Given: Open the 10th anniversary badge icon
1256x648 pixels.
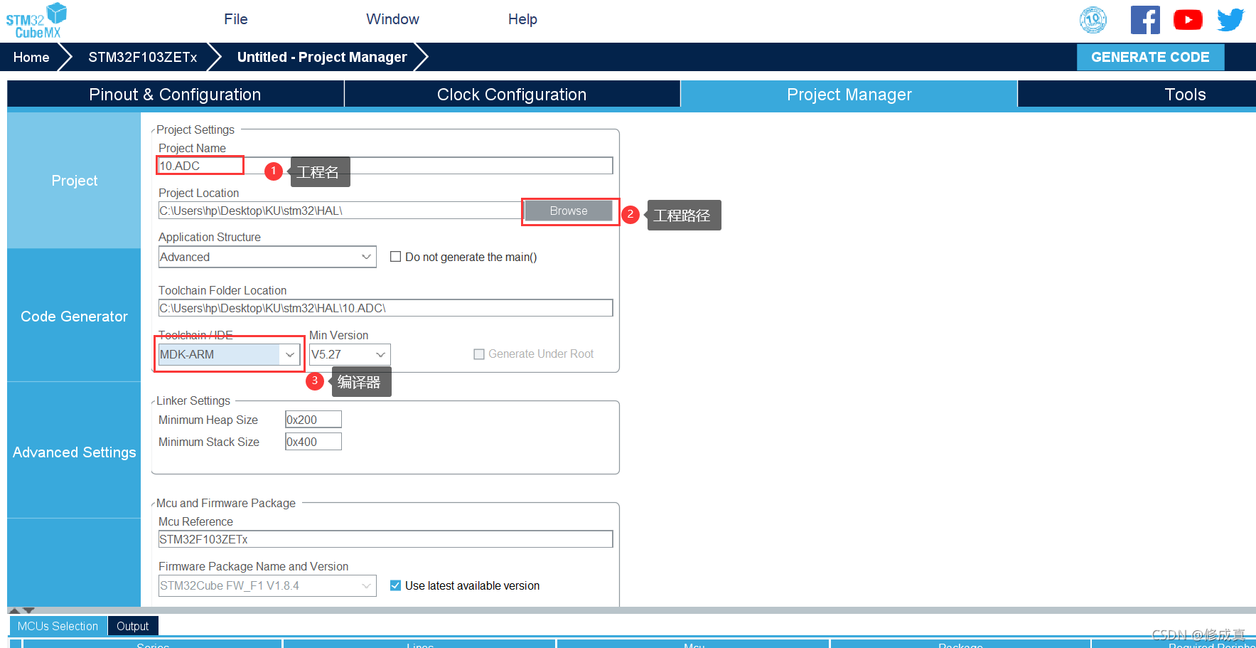Looking at the screenshot, I should tap(1093, 20).
